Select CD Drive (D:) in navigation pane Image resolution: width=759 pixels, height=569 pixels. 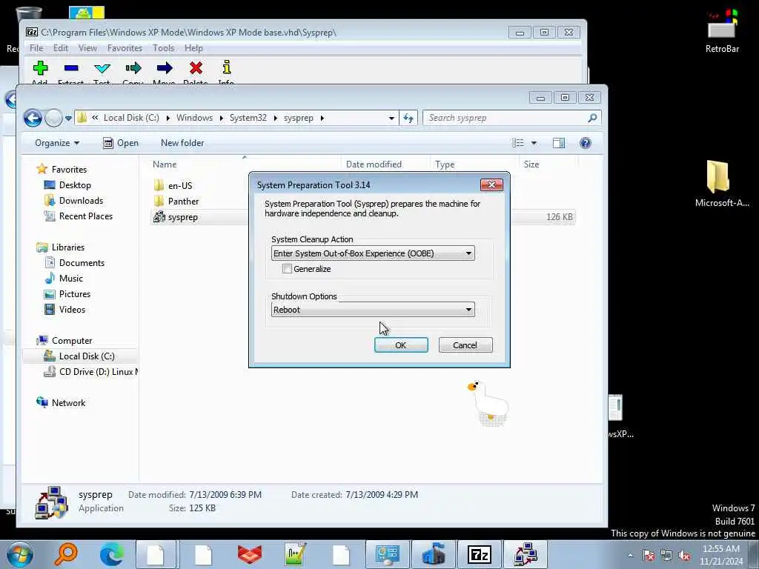tap(90, 372)
